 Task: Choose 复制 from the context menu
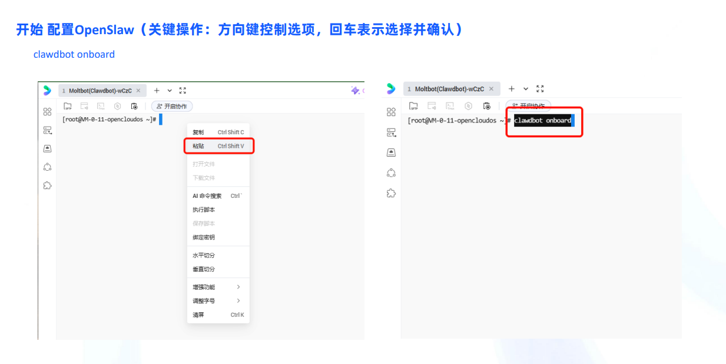[x=218, y=132]
